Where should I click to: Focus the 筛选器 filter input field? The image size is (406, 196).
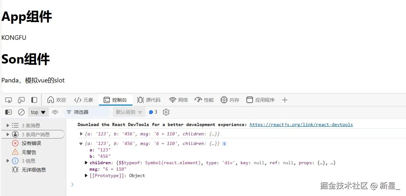86,112
